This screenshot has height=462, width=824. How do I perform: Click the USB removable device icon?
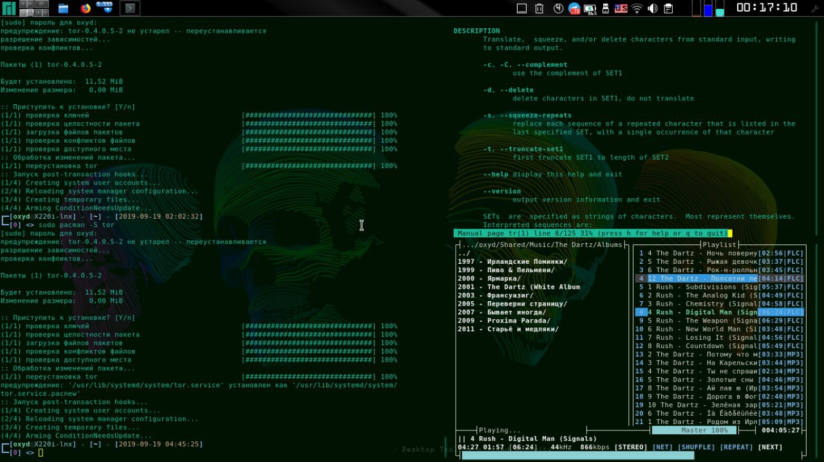(605, 8)
